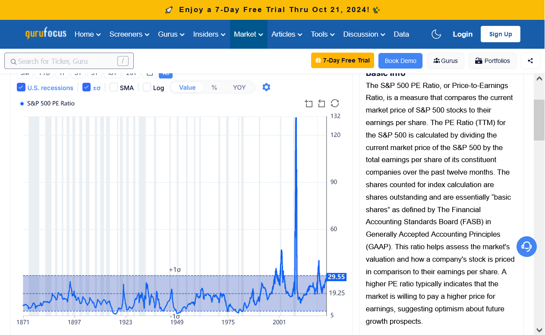Image resolution: width=545 pixels, height=335 pixels.
Task: Enable the Log scale checkbox
Action: [x=147, y=88]
